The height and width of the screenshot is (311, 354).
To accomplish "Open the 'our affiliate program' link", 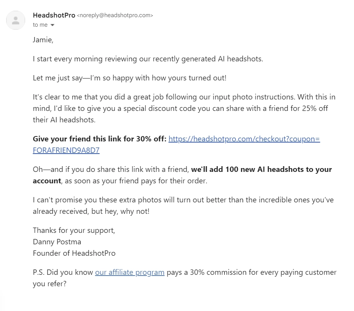I will click(x=130, y=272).
